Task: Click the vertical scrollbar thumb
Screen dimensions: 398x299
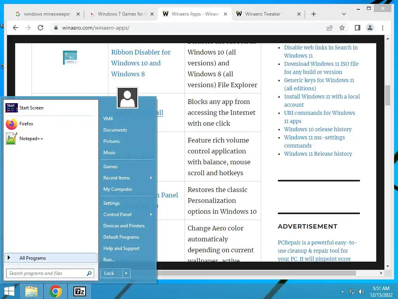Action: coord(388,95)
